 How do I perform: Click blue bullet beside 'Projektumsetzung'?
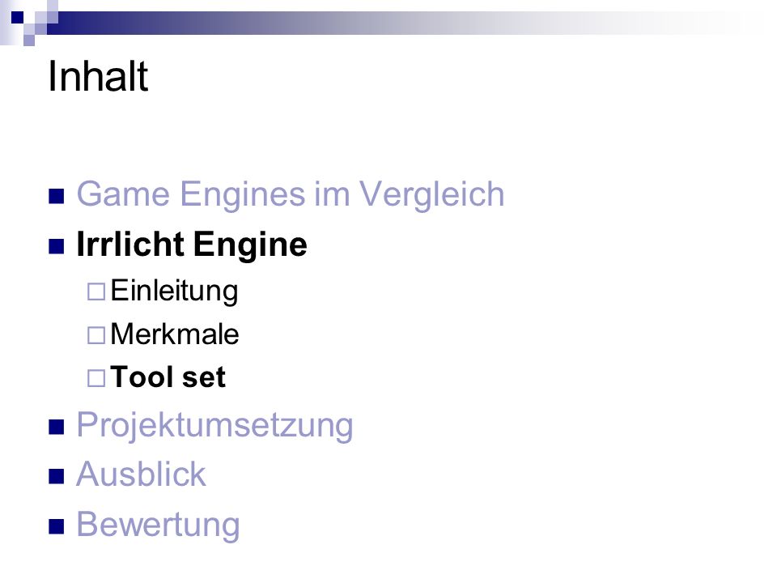pyautogui.click(x=57, y=427)
